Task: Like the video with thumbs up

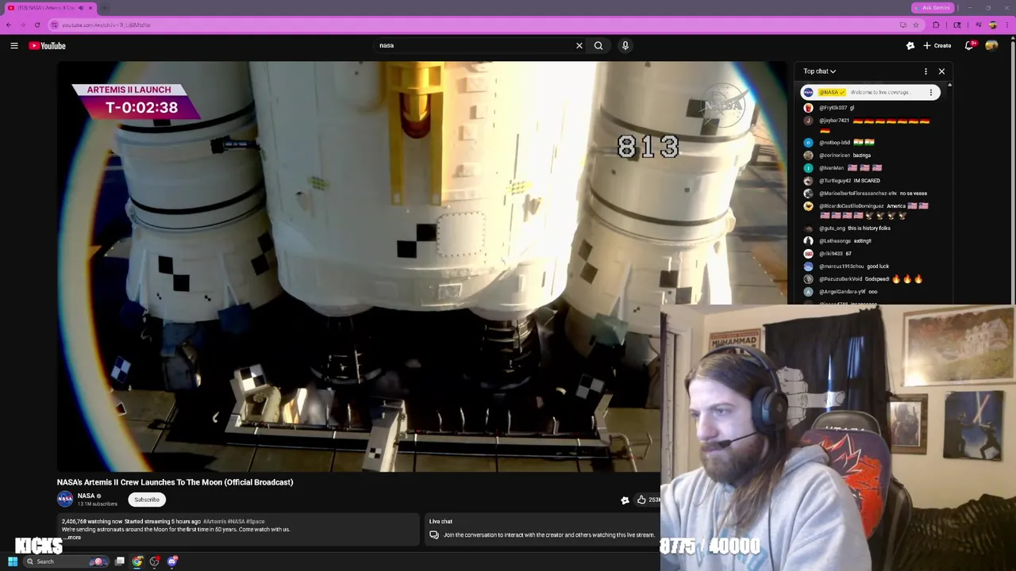Action: pyautogui.click(x=641, y=500)
